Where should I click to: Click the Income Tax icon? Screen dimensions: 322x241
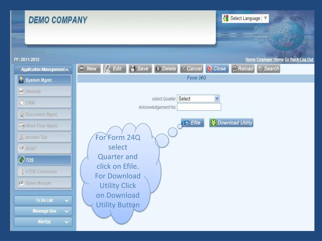(21, 137)
